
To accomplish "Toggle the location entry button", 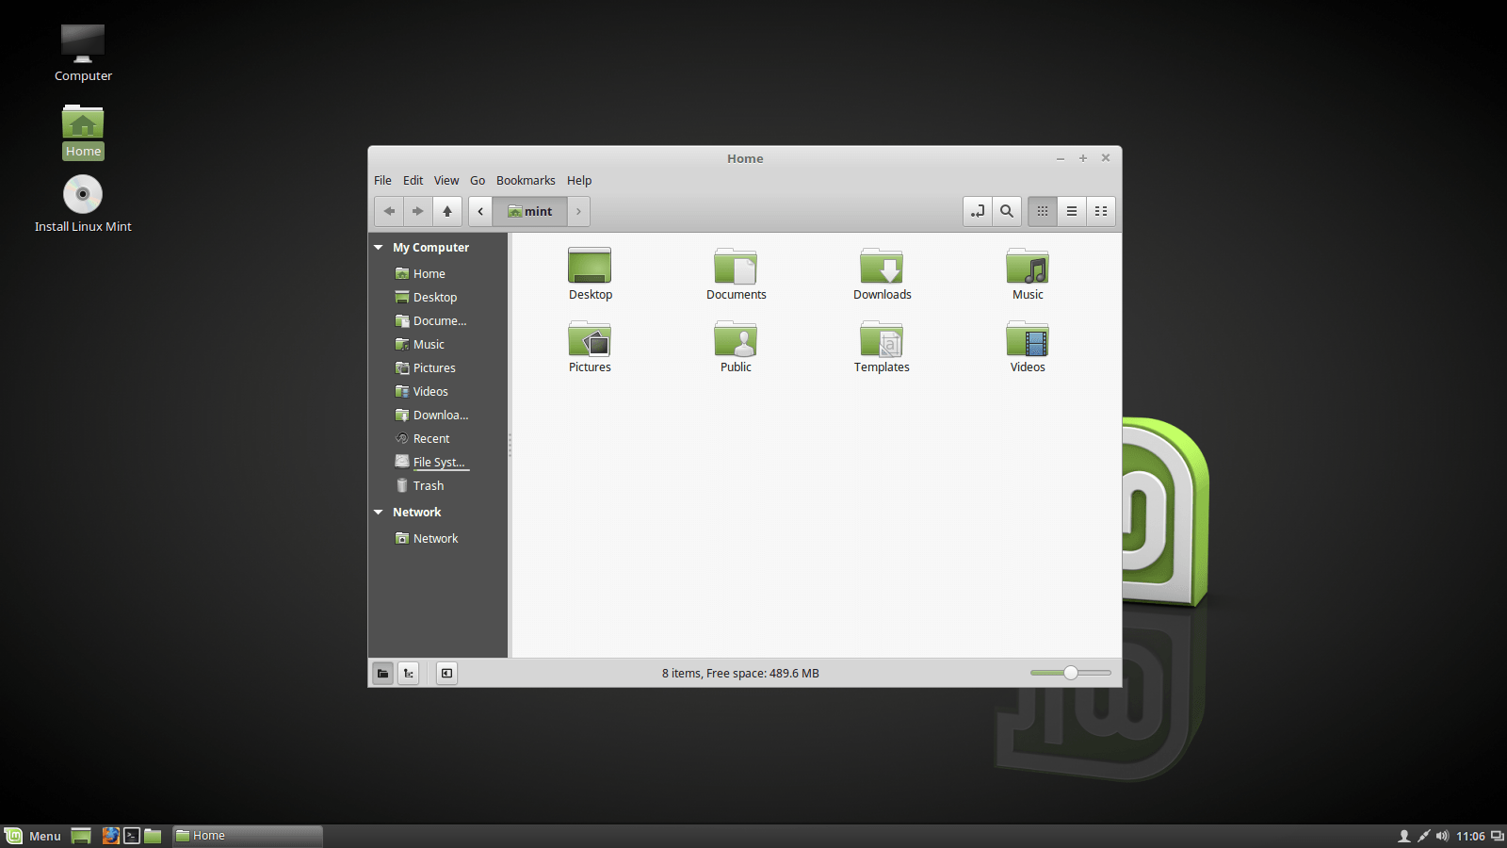I will (978, 211).
